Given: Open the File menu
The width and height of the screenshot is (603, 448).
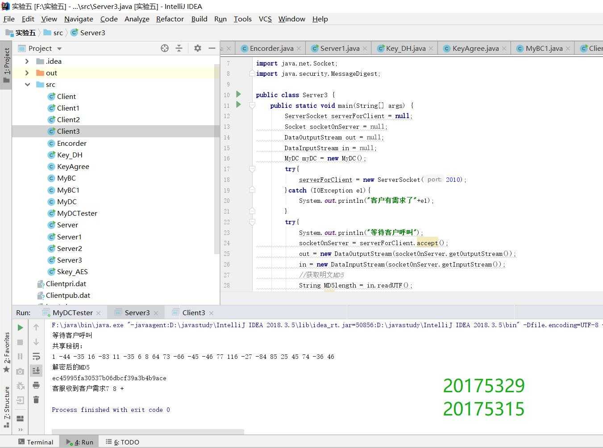Looking at the screenshot, I should [9, 19].
